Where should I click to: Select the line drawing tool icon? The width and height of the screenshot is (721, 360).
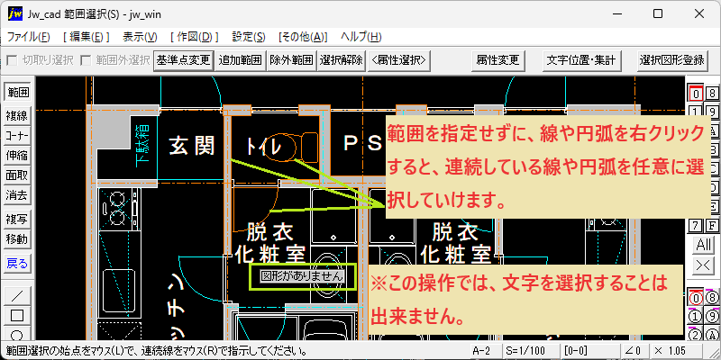click(17, 296)
